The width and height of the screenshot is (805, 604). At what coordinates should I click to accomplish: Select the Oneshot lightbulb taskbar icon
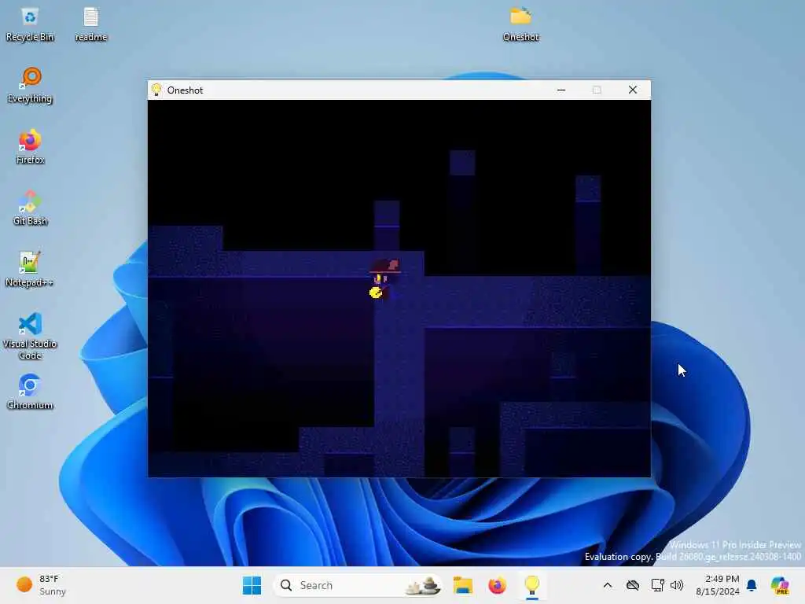(532, 585)
